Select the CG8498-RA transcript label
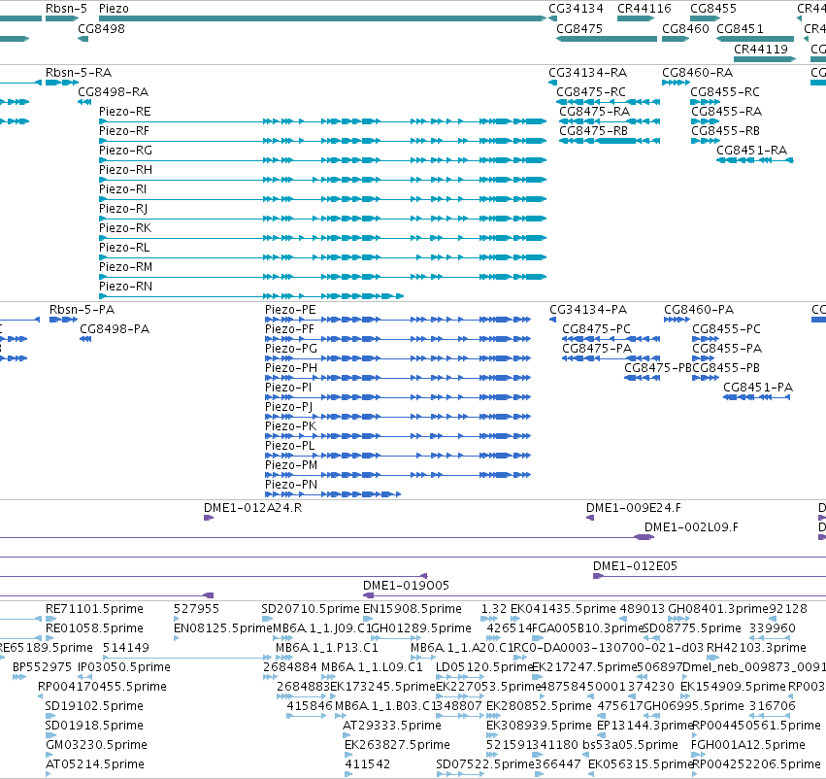This screenshot has width=826, height=779. (114, 92)
